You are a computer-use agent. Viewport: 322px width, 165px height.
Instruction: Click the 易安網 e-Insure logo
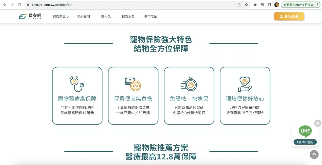pyautogui.click(x=30, y=16)
